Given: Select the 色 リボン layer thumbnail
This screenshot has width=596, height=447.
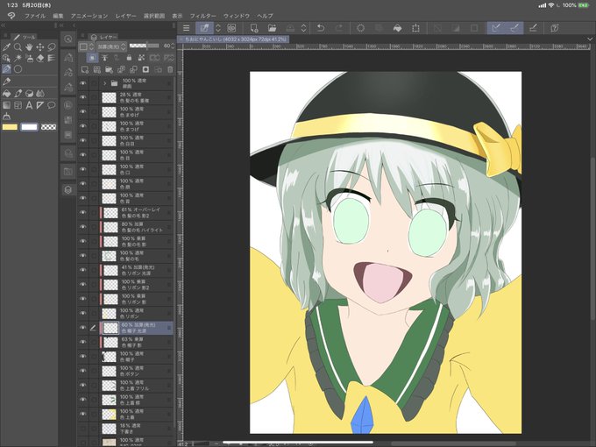Looking at the screenshot, I should [x=109, y=313].
